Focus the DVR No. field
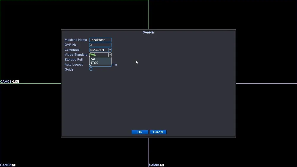The height and width of the screenshot is (167, 297). click(100, 45)
